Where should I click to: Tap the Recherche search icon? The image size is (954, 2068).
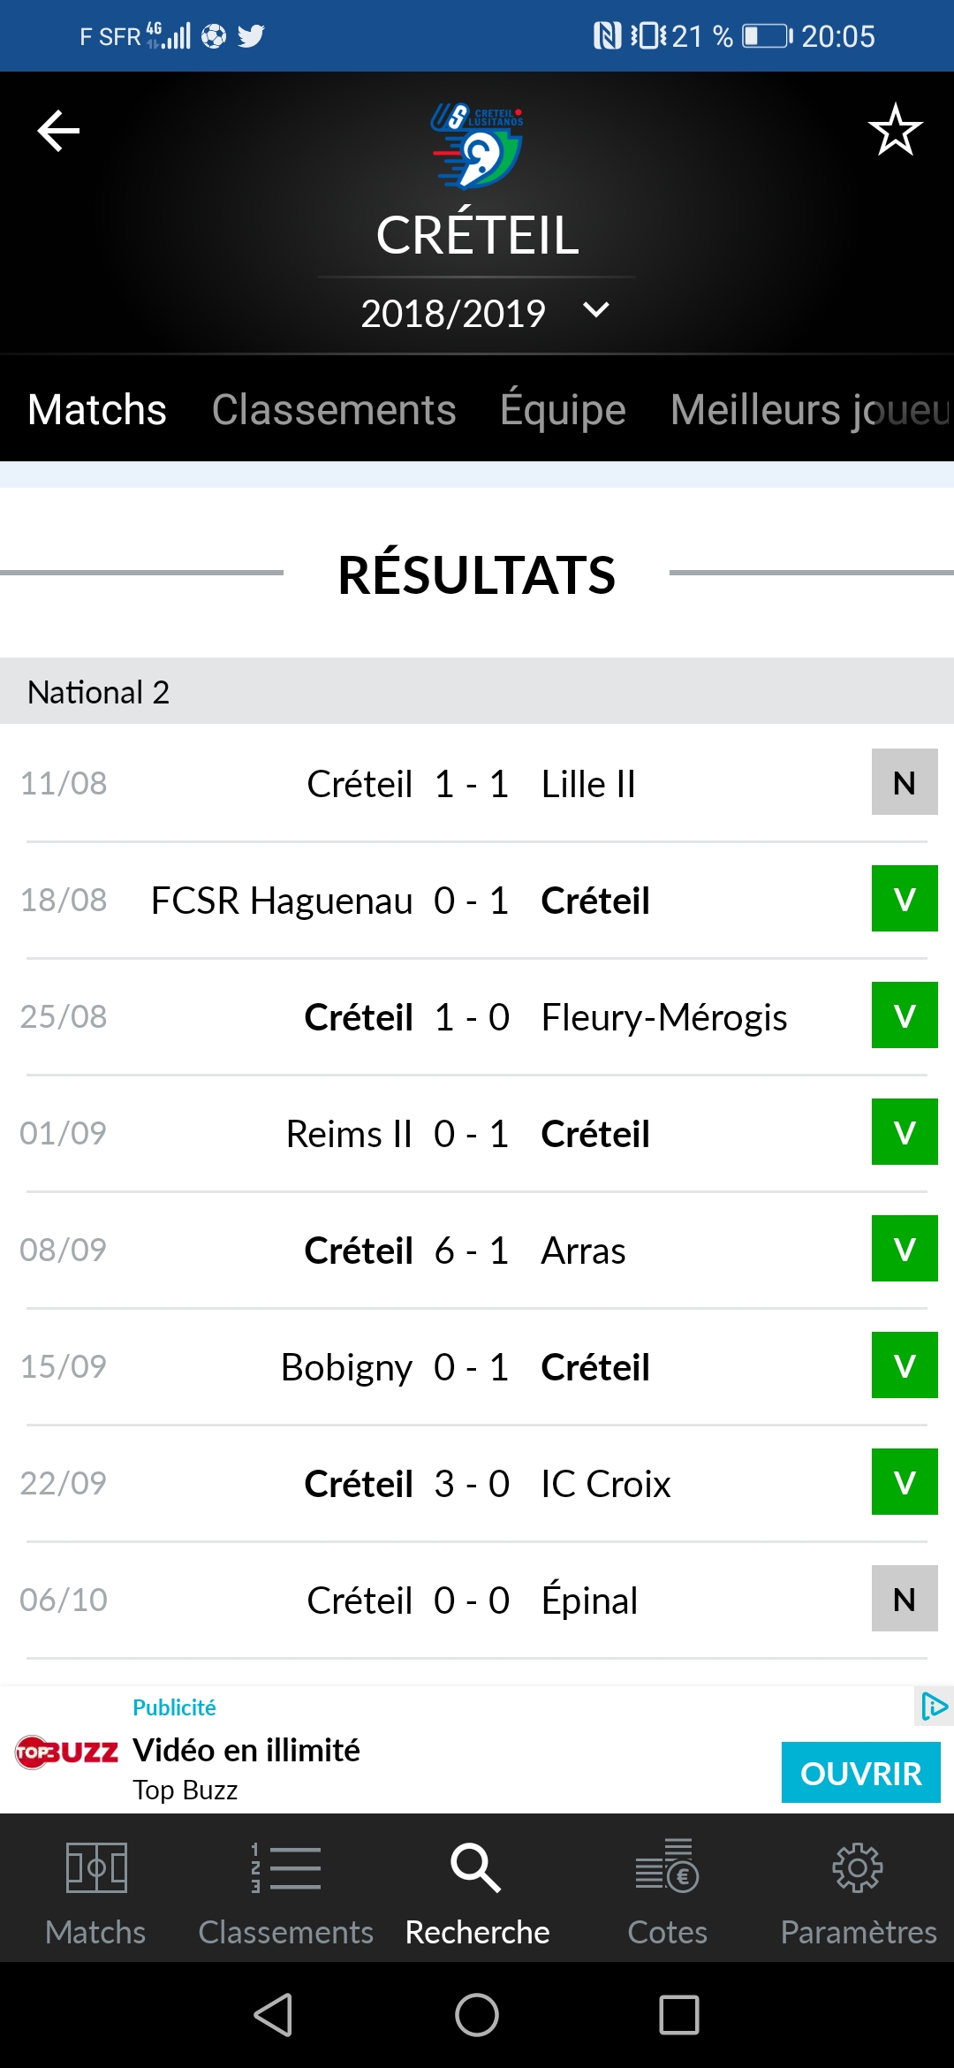point(477,1867)
